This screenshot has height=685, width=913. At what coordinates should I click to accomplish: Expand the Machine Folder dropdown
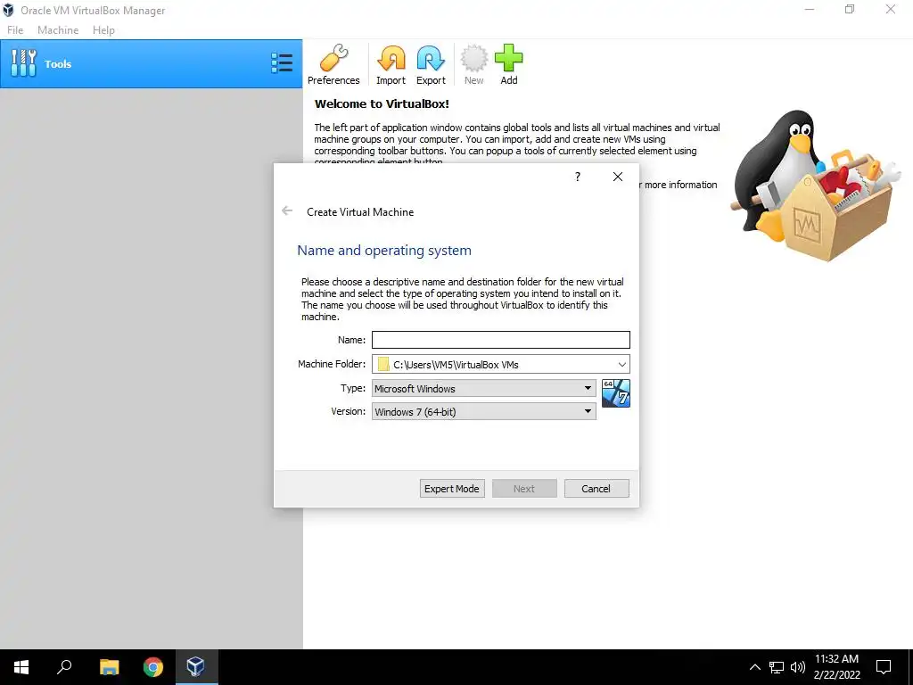point(621,364)
